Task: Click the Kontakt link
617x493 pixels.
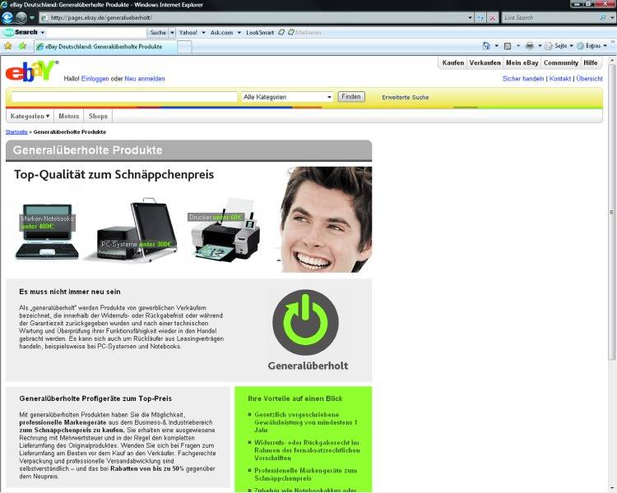Action: [x=560, y=79]
